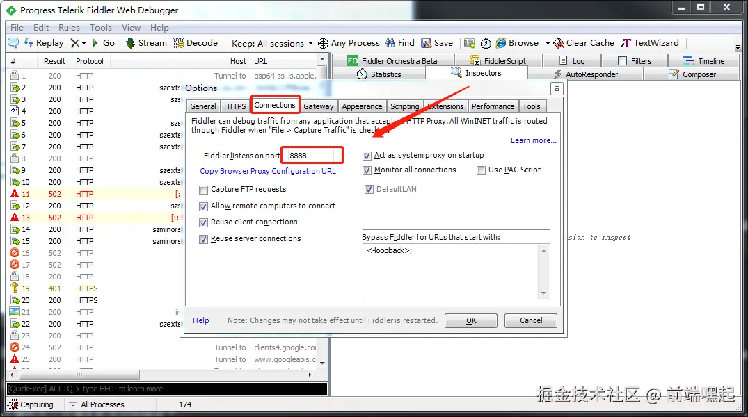Open Find sessions with binoculars icon
Viewport: 748px width, 417px height.
coord(400,43)
